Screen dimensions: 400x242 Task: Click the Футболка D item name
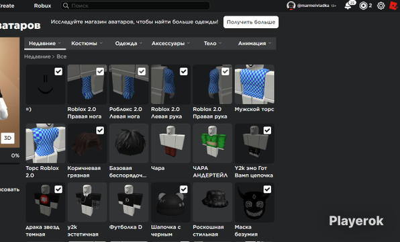click(x=126, y=227)
